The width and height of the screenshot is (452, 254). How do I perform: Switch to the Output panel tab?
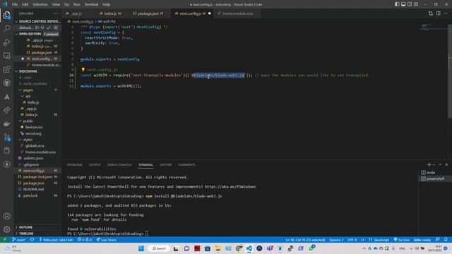tap(95, 164)
